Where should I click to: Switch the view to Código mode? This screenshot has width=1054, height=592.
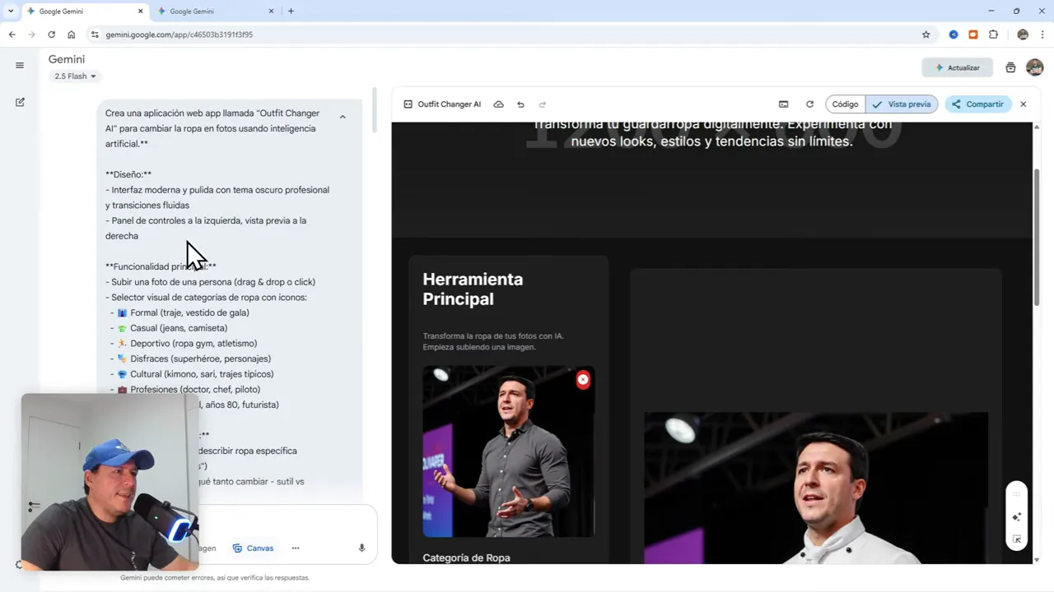tap(845, 104)
